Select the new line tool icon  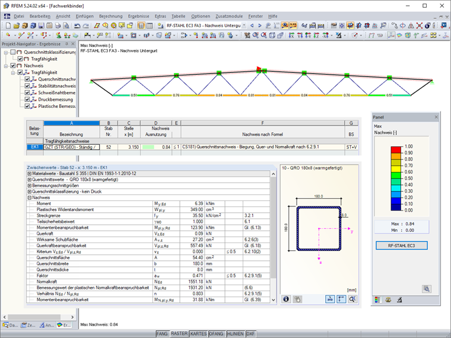21,36
